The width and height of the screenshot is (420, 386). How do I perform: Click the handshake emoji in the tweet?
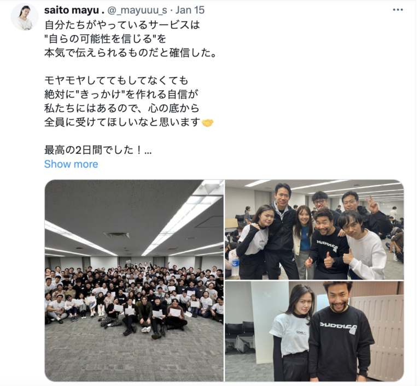207,123
